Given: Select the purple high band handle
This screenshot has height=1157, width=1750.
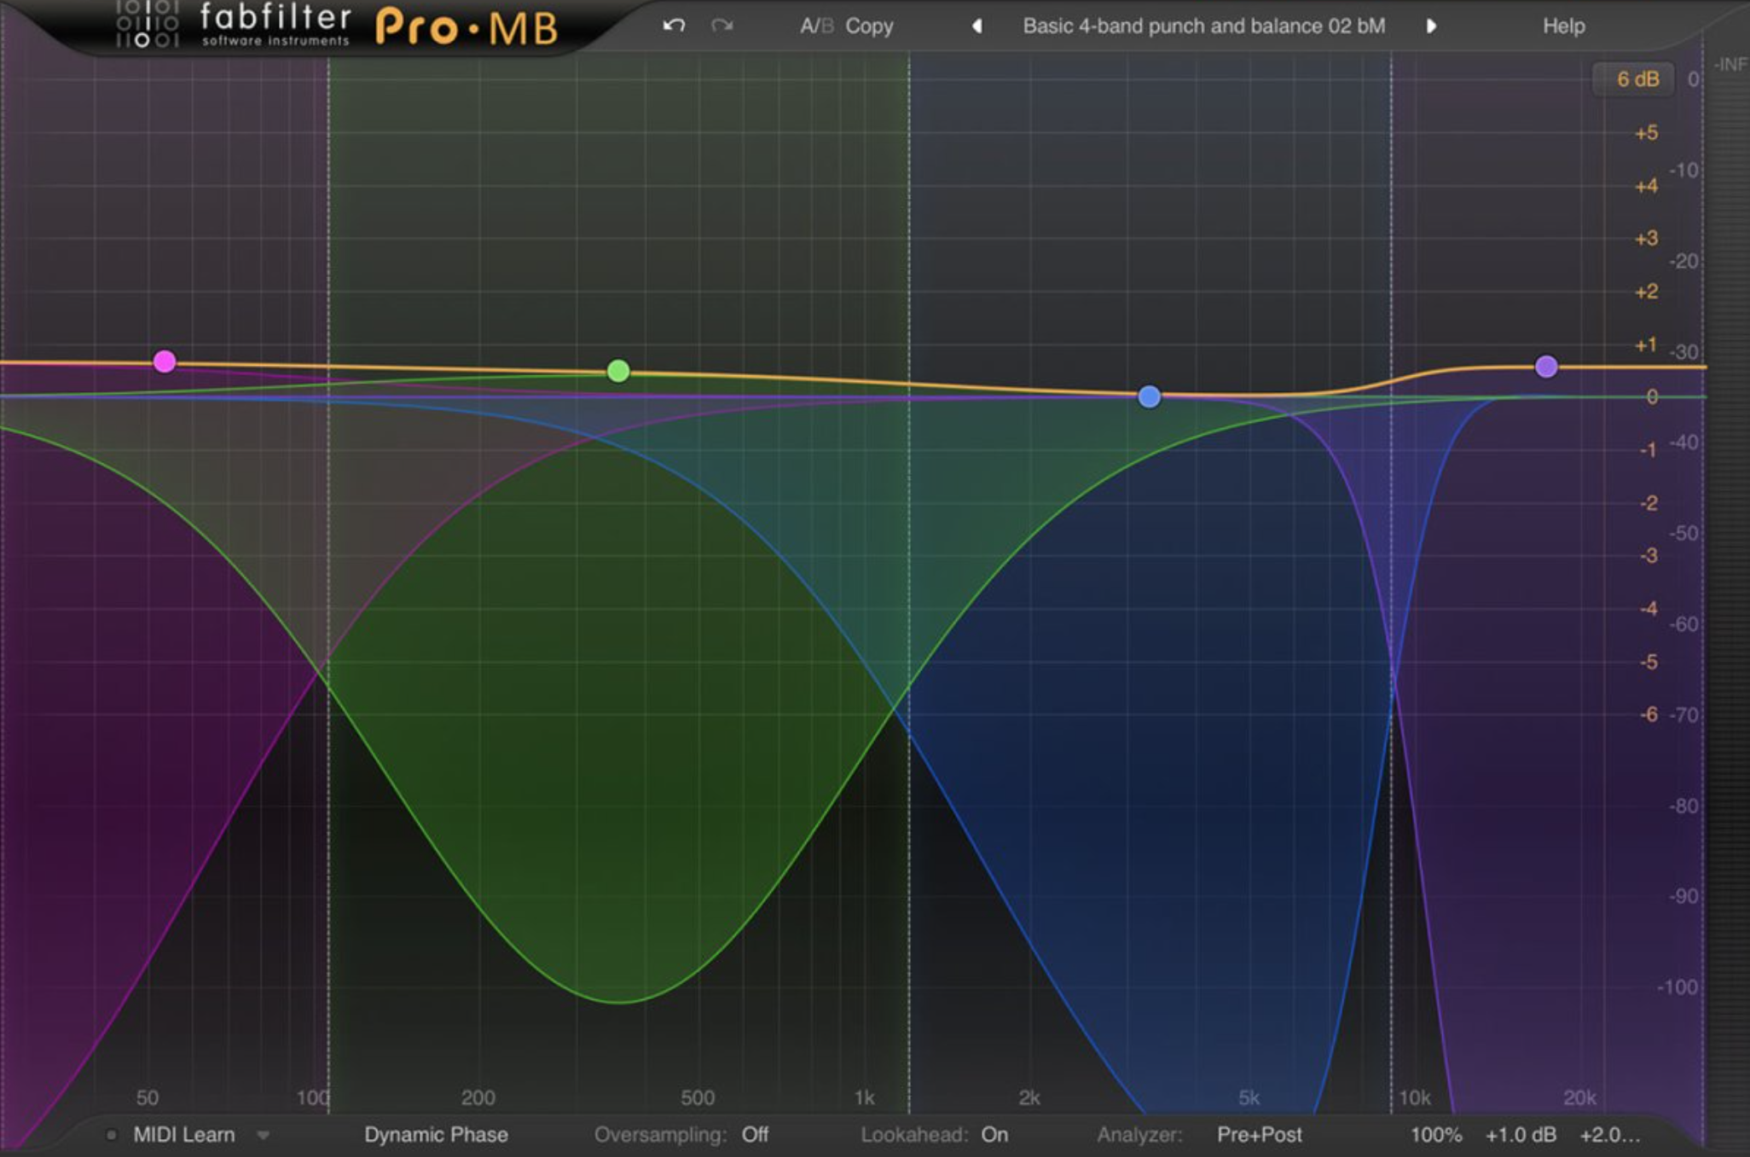Looking at the screenshot, I should 1546,367.
